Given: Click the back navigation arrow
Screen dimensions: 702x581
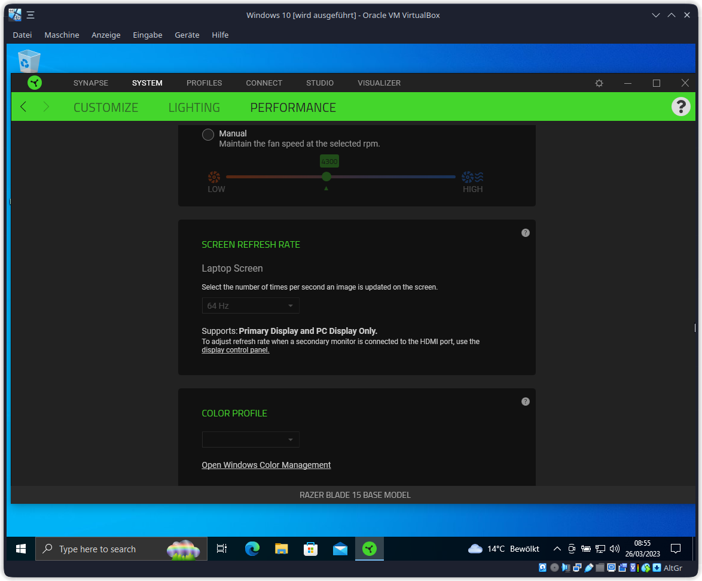Looking at the screenshot, I should [23, 107].
